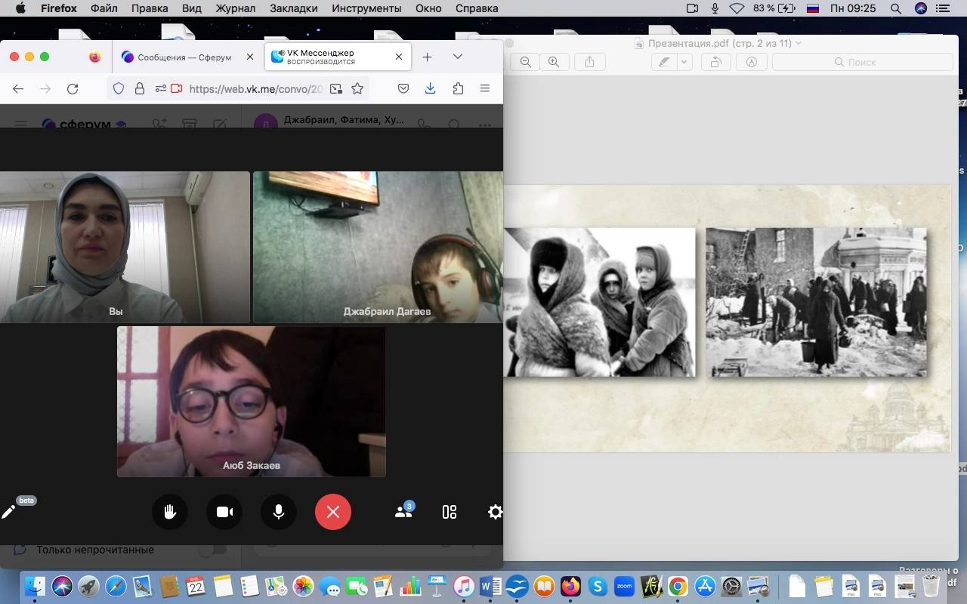Open the beta drawing pencil tool
Viewport: 967px width, 604px height.
click(9, 512)
